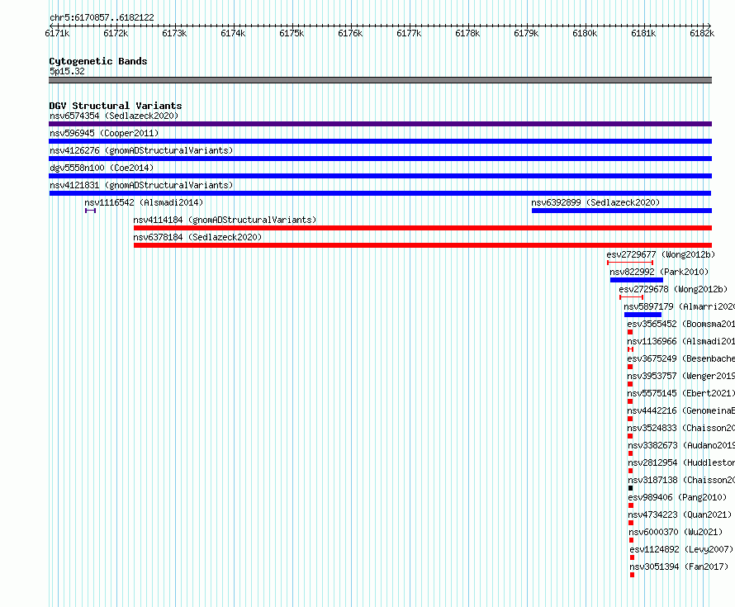The width and height of the screenshot is (735, 607).
Task: Click the red bar under nsv6378184
Action: 423,245
